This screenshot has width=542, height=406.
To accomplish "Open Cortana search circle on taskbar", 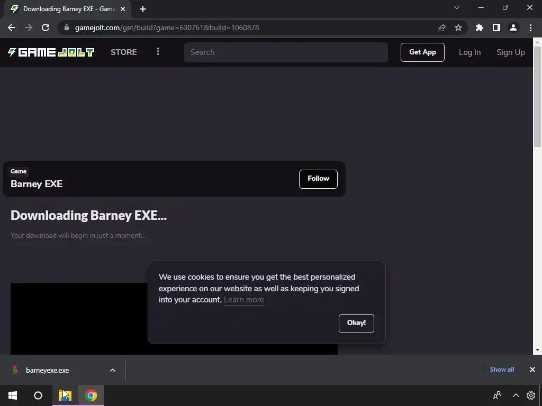I will [38, 395].
